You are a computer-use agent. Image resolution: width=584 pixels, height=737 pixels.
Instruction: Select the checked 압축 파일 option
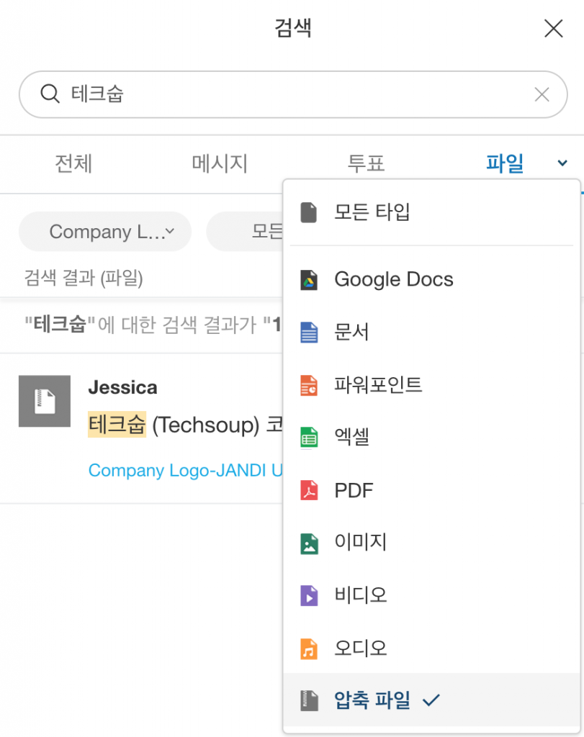coord(372,700)
